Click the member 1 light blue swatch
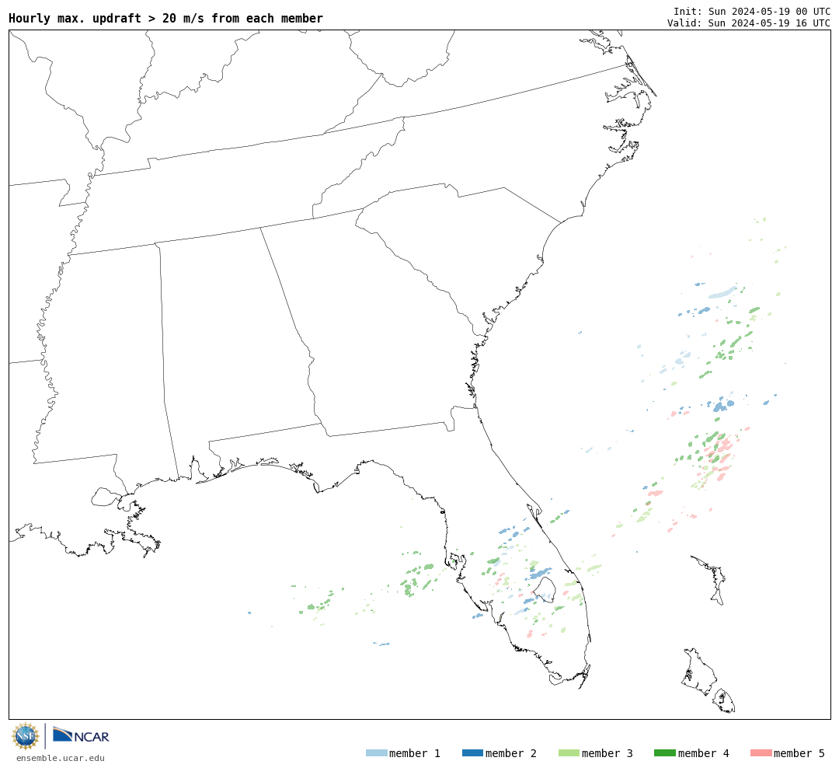839x768 pixels. click(376, 753)
